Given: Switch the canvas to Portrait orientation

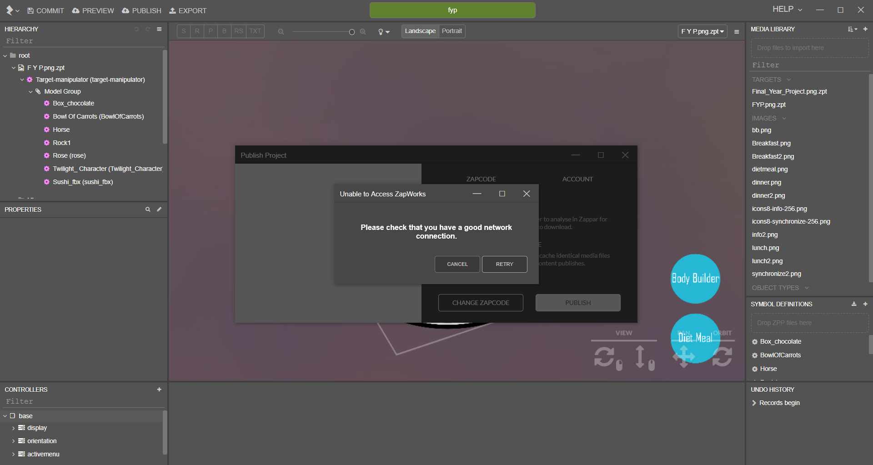Looking at the screenshot, I should (x=452, y=31).
